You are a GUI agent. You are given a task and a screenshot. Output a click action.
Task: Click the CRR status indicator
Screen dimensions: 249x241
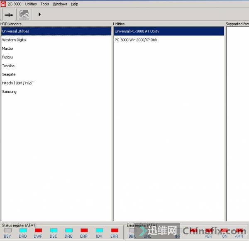[x=84, y=230]
